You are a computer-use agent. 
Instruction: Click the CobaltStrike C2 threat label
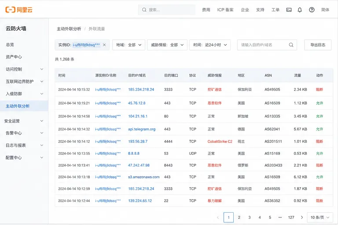220,142
